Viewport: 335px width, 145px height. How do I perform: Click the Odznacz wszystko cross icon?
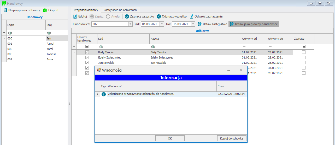159,16
